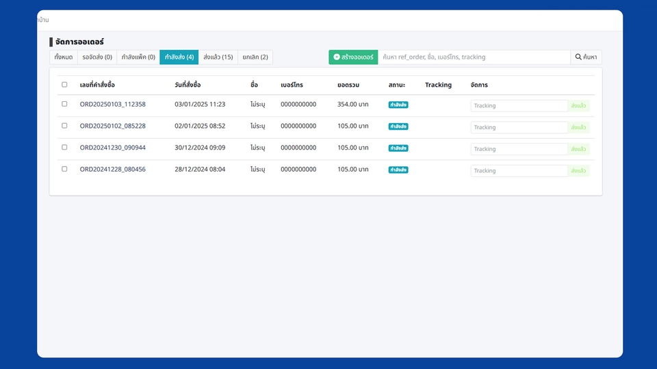657x369 pixels.
Task: Select the กำลังส่ง (4) tab
Action: pos(179,57)
